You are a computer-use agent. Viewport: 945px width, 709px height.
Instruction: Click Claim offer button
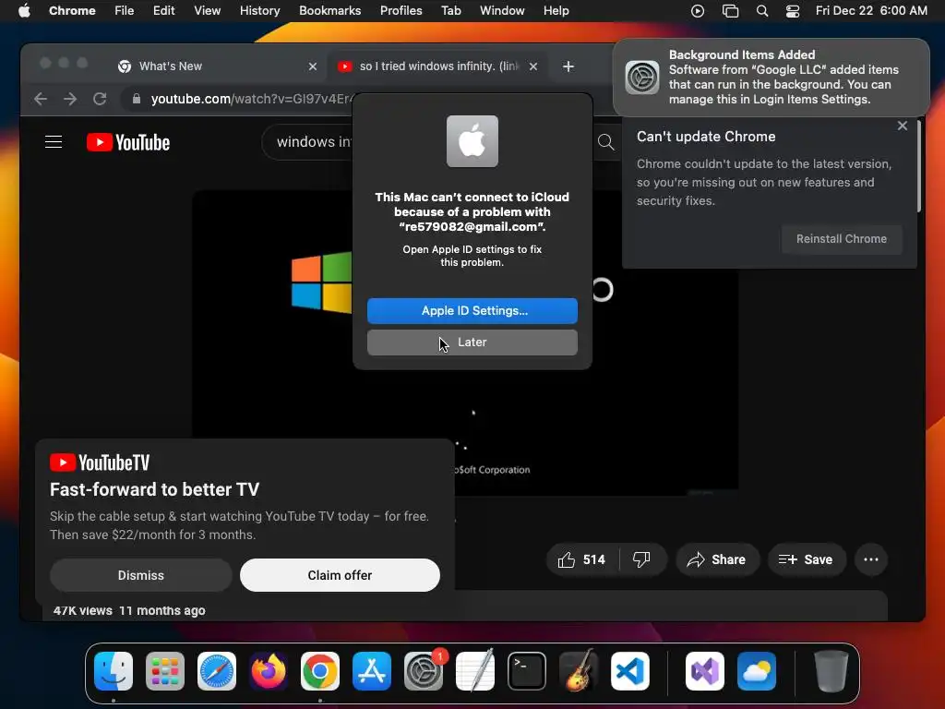340,575
